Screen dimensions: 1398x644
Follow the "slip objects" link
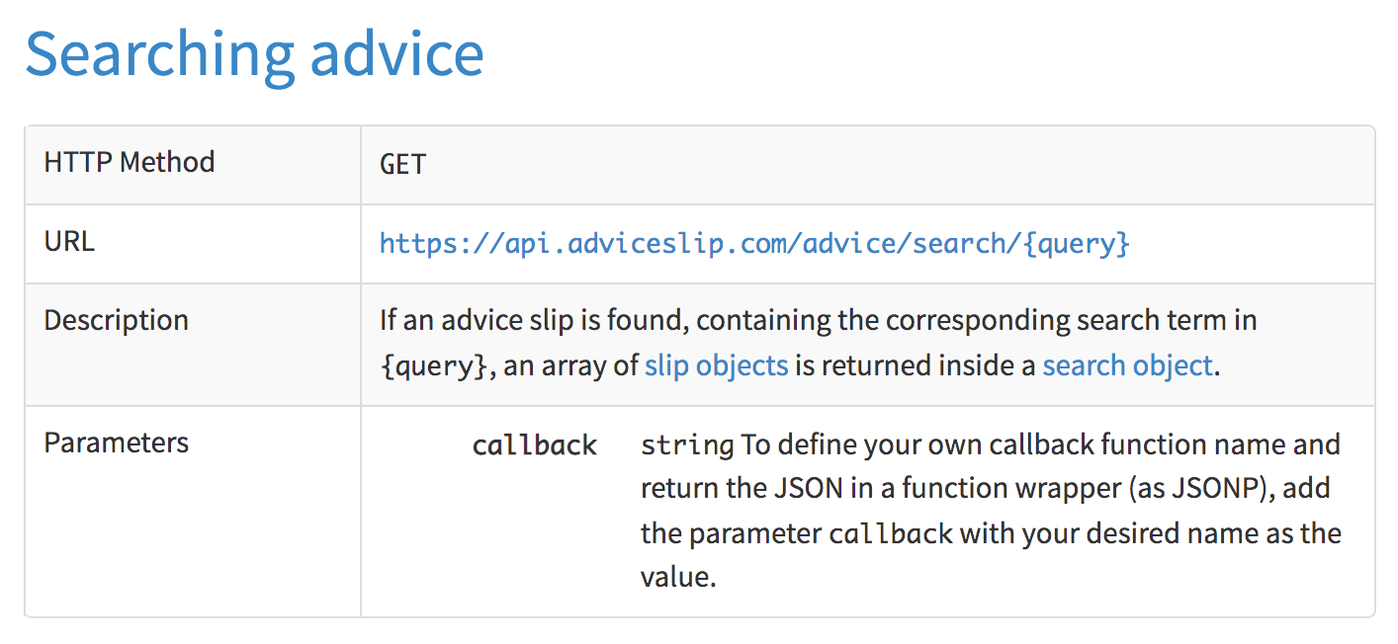[716, 365]
